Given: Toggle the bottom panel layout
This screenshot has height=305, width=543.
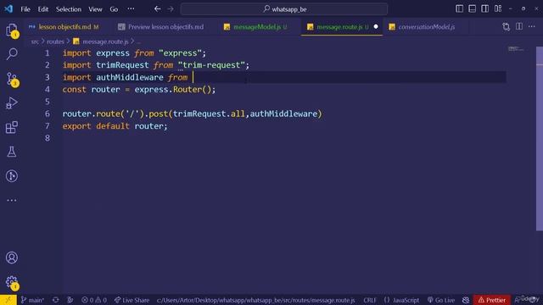Looking at the screenshot, I should click(472, 8).
